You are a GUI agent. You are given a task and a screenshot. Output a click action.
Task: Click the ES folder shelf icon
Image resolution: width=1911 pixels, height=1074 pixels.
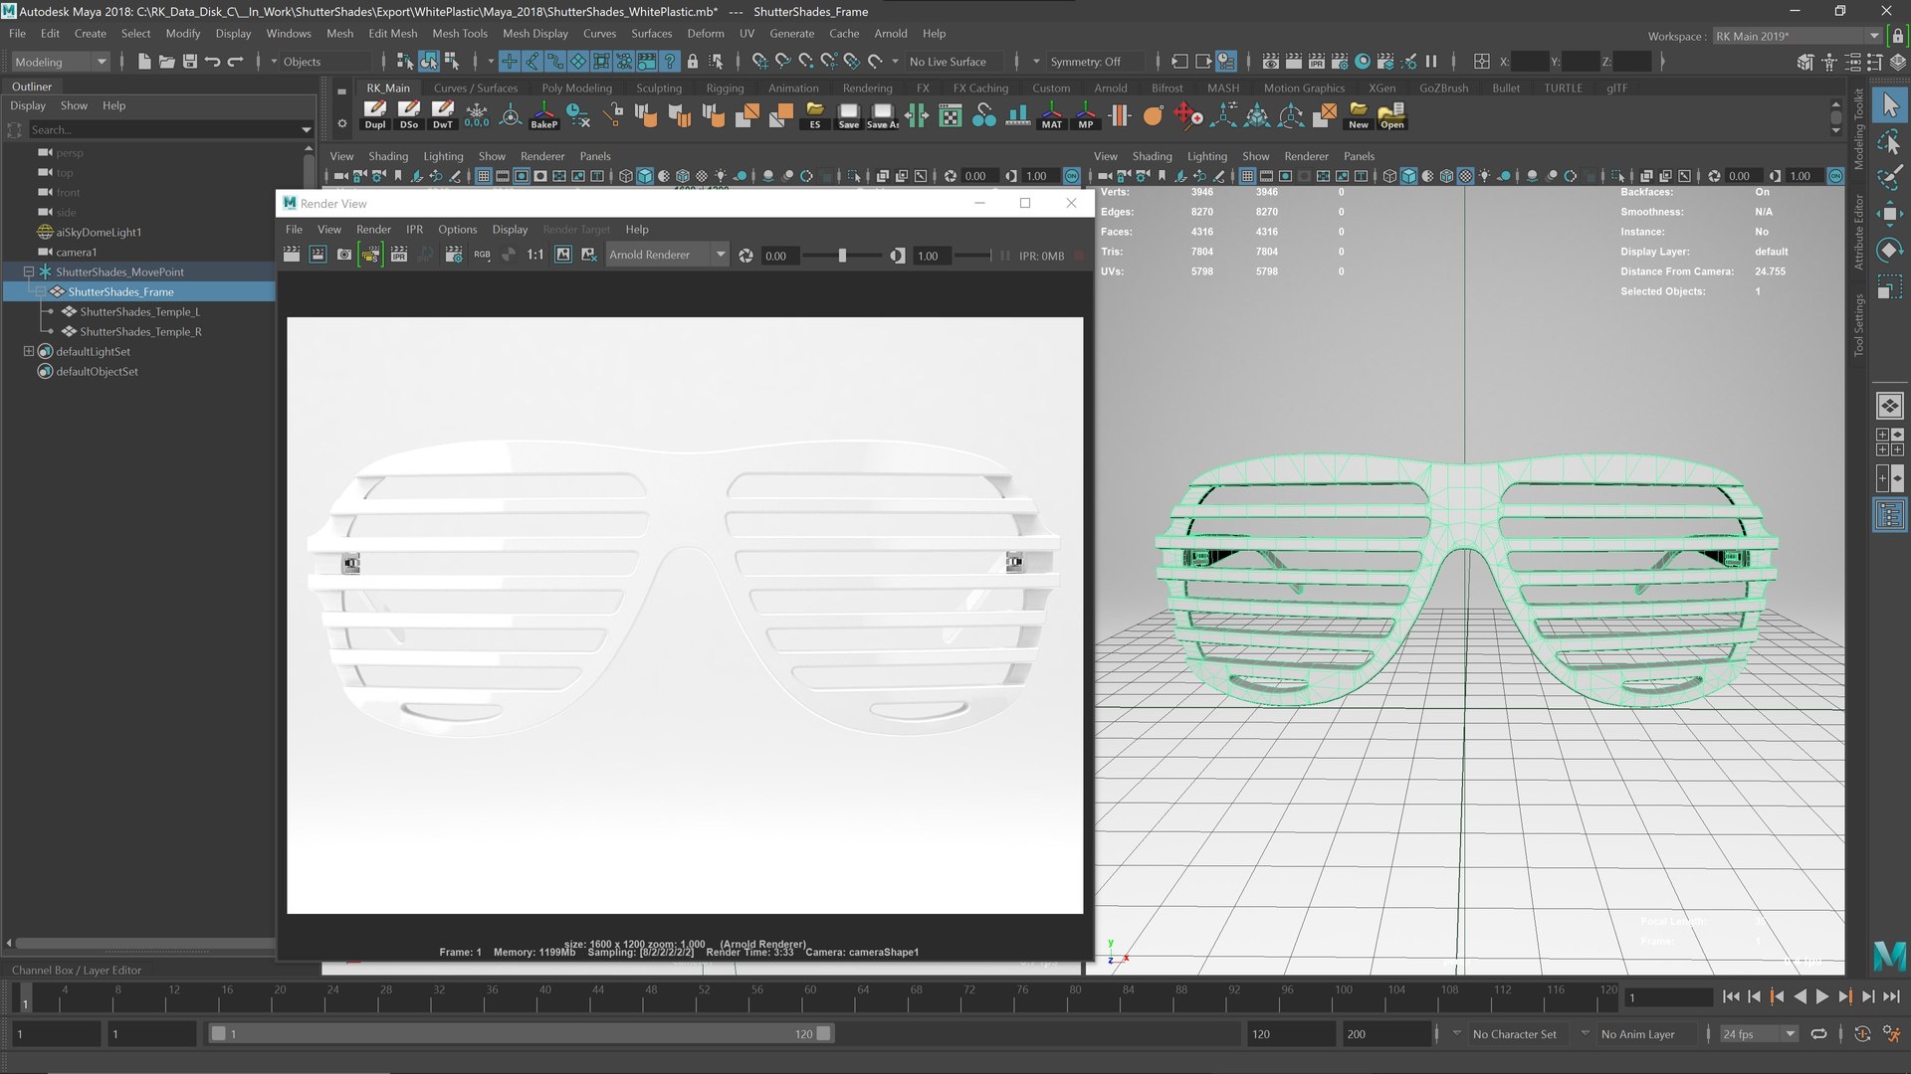814,115
